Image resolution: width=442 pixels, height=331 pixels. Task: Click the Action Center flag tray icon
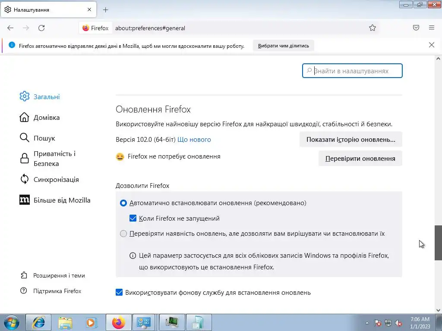click(x=377, y=323)
